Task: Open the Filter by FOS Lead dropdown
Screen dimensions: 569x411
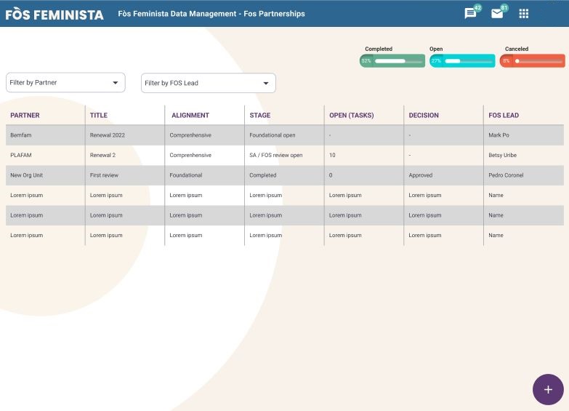Action: pyautogui.click(x=209, y=83)
